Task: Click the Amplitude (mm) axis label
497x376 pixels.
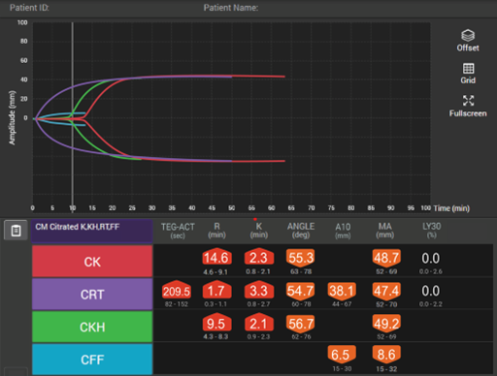Action: tap(12, 117)
